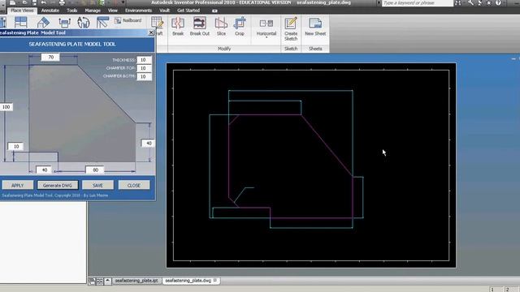
Task: Switch to seafastening_plate.ipt document tab
Action: coord(136,281)
